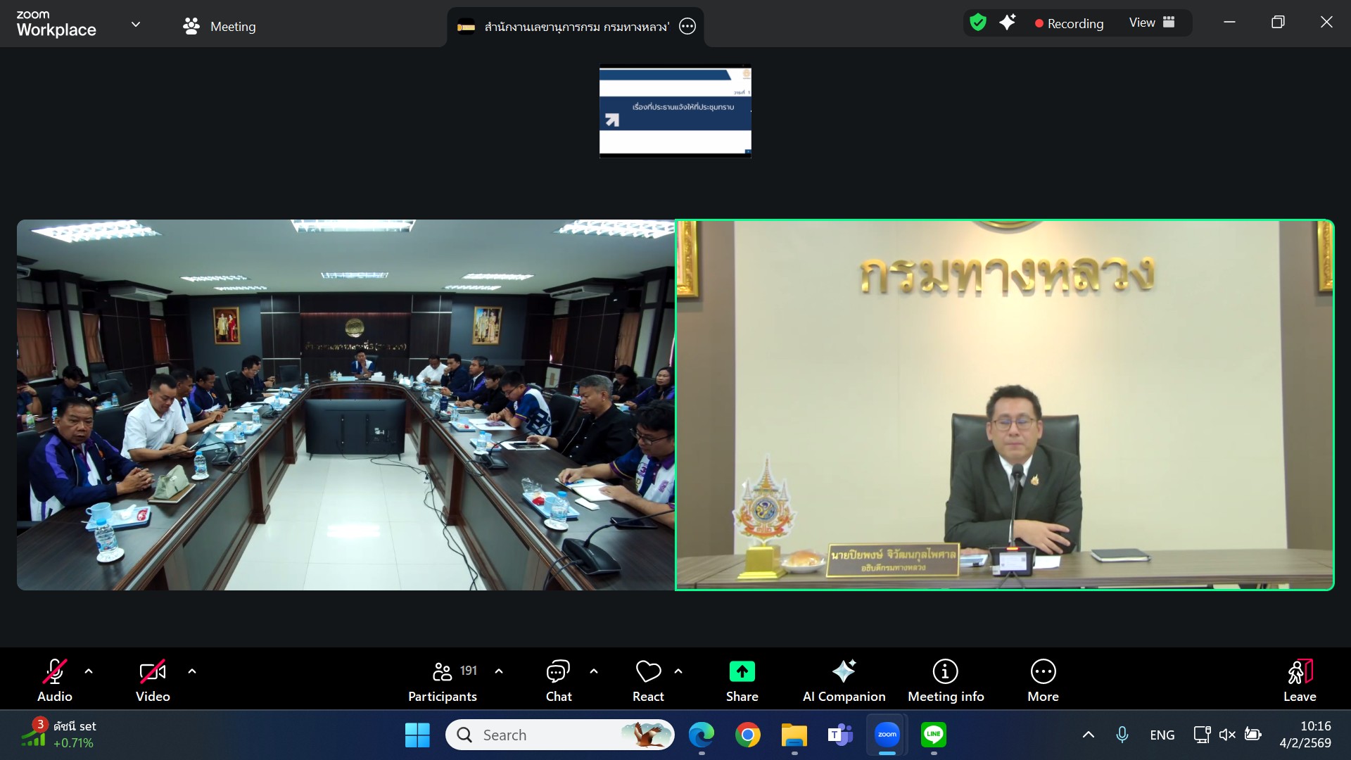Viewport: 1351px width, 760px height.
Task: Leave the meeting
Action: point(1299,680)
